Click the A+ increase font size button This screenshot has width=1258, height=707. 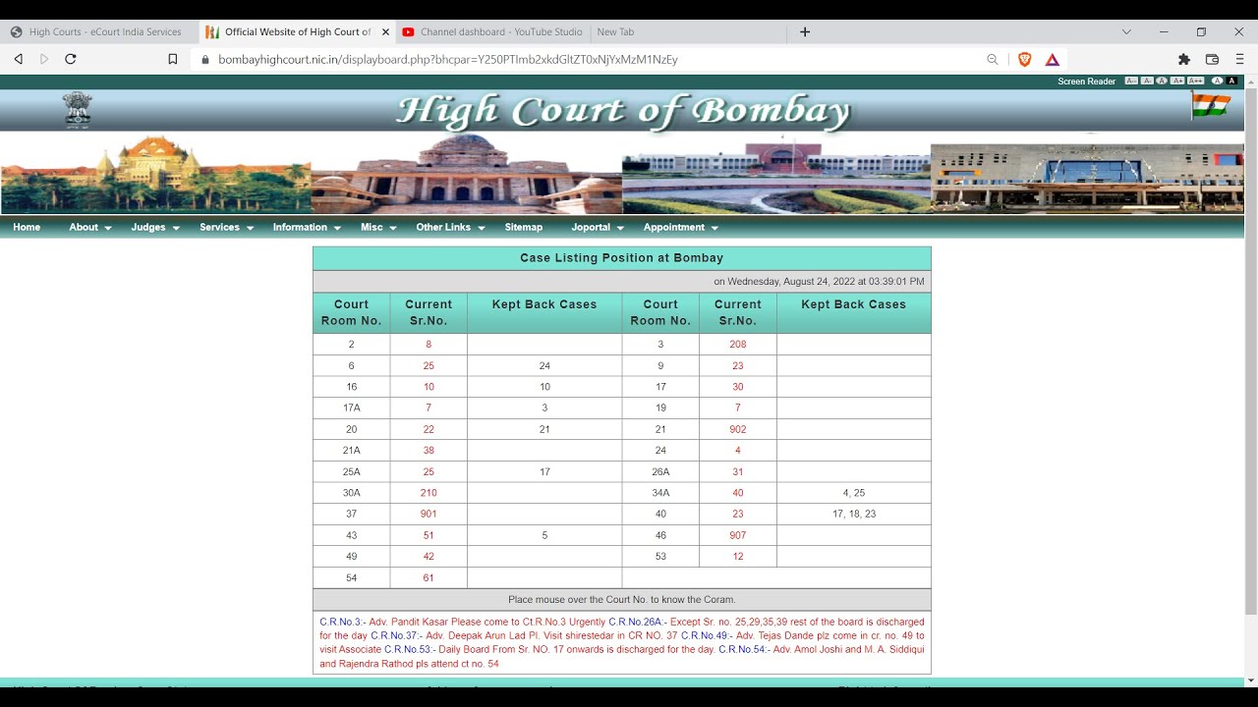1177,81
